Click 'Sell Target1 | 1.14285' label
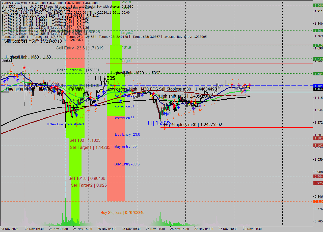The height and width of the screenshot is (232, 323). pos(90,147)
